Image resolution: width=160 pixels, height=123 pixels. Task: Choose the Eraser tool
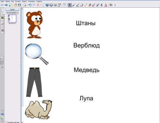(82, 5)
